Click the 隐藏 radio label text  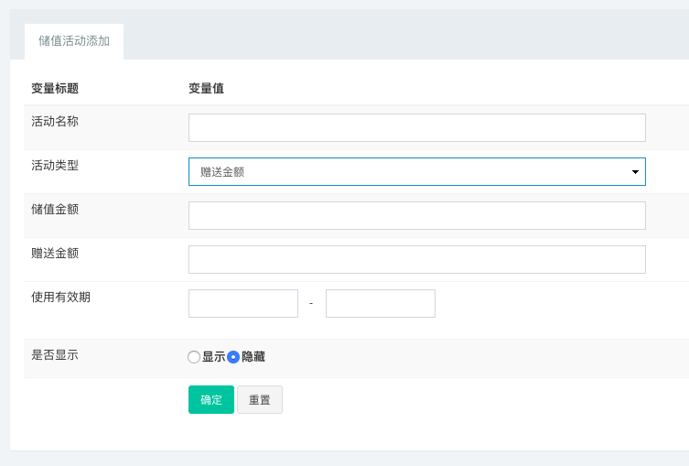[253, 356]
